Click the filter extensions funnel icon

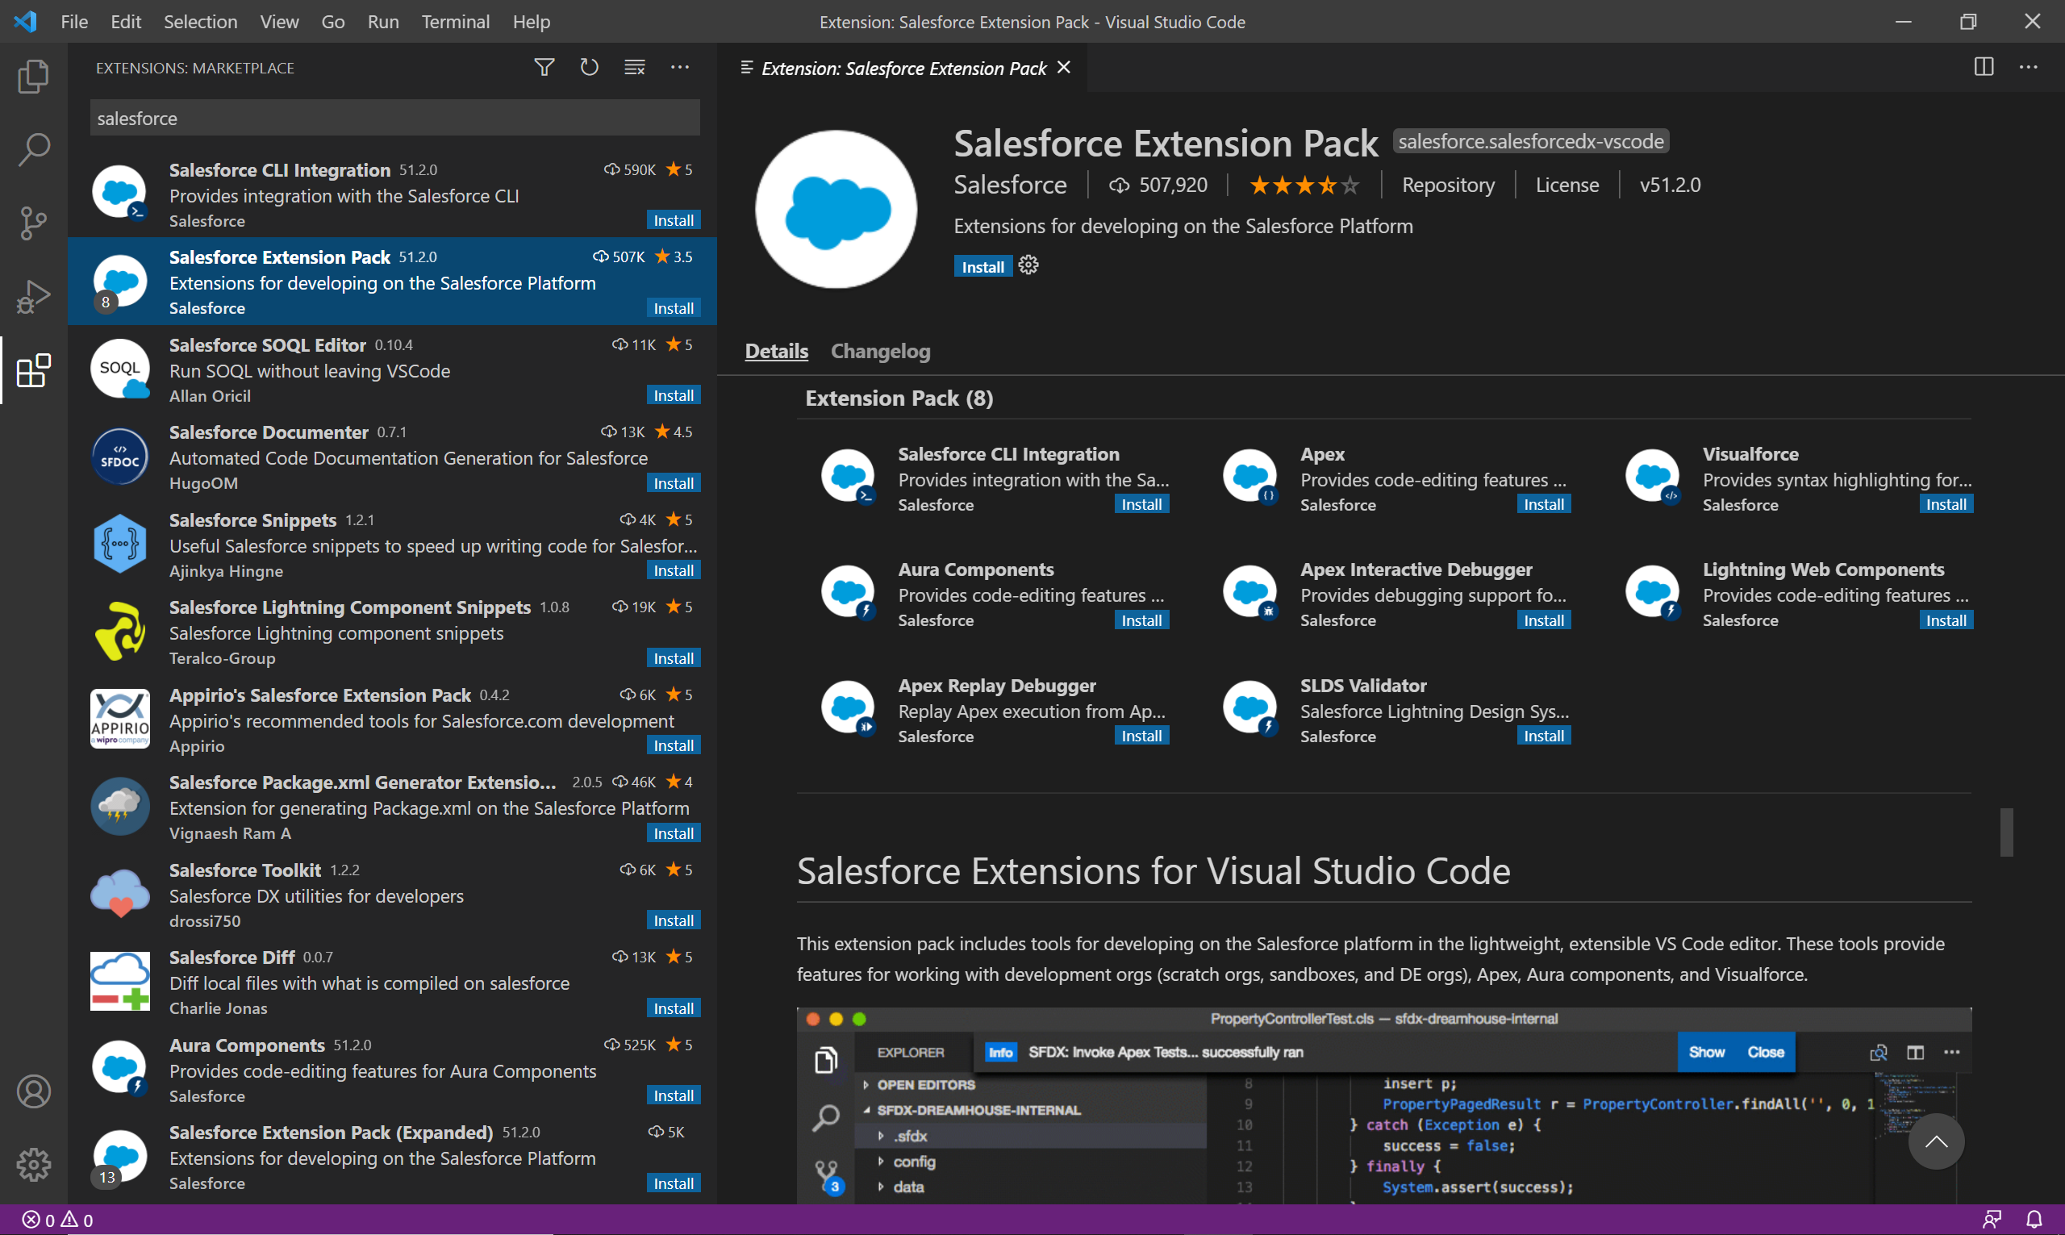point(544,68)
